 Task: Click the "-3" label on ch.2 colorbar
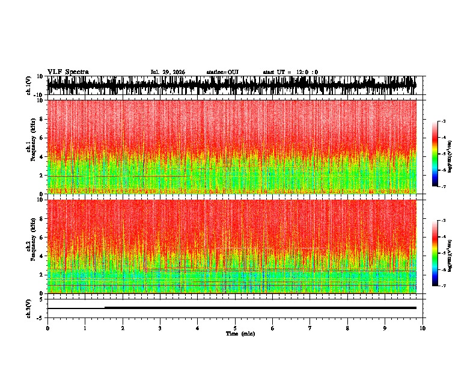443,221
